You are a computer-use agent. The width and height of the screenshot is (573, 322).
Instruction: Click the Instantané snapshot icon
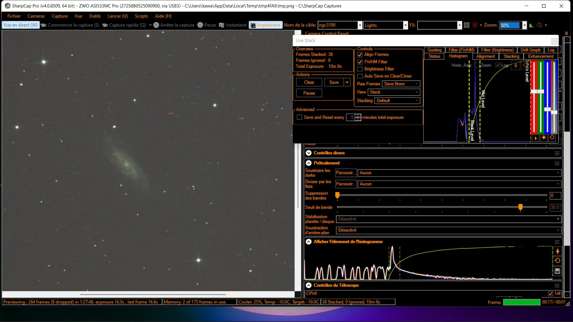221,25
